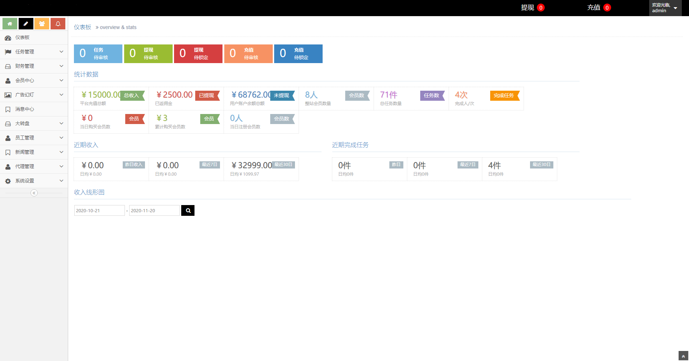Expand the 任务管理 sidebar submenu
The image size is (689, 361).
point(34,52)
